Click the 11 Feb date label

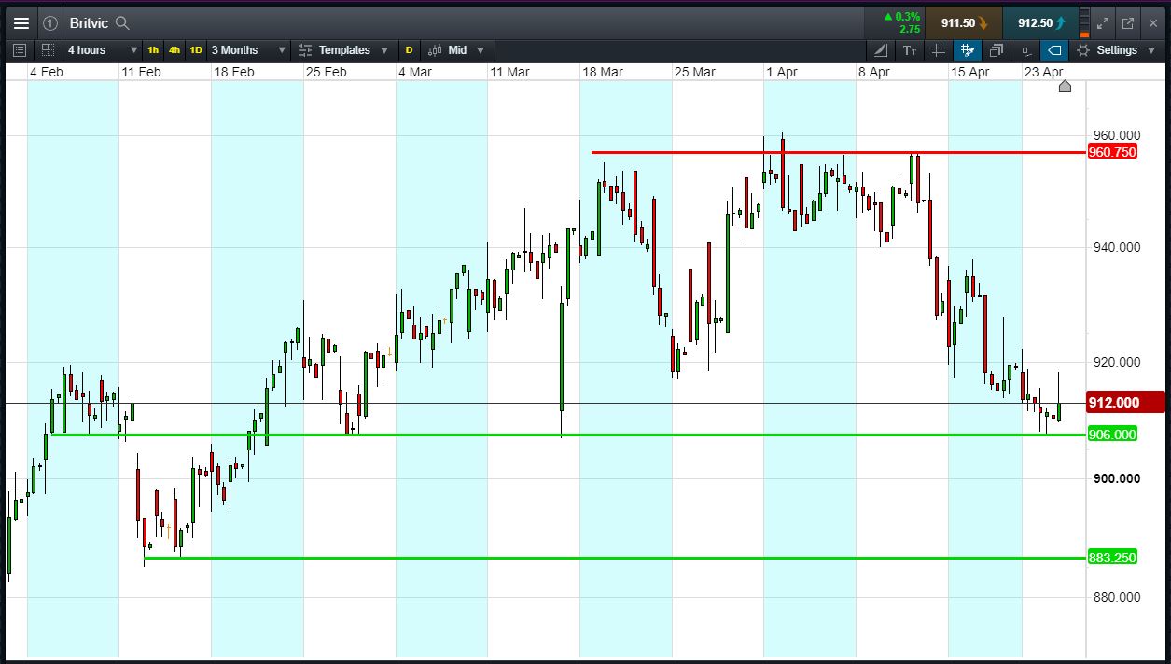click(141, 72)
